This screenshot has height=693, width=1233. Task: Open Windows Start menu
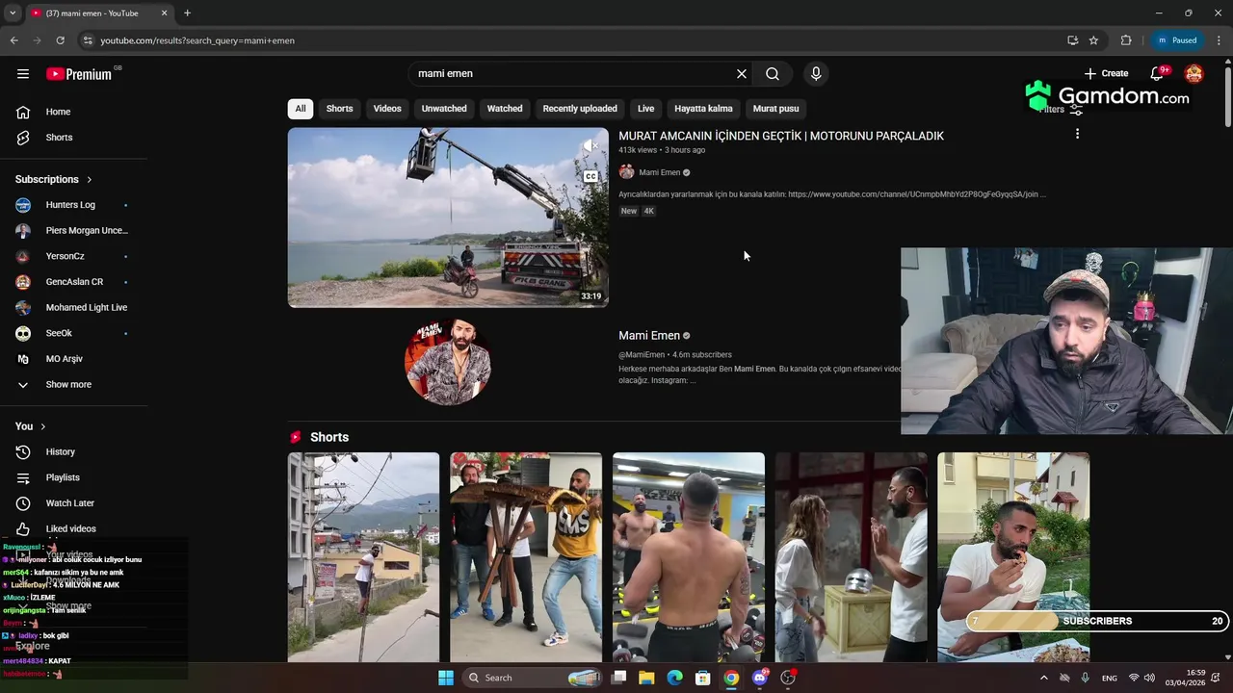click(446, 678)
